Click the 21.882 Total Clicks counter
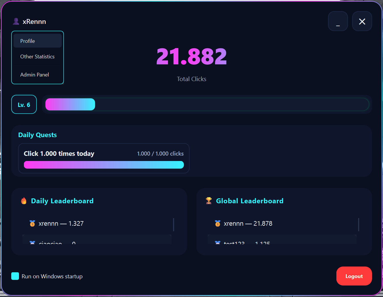Screen dimensions: 383x297 (192, 56)
